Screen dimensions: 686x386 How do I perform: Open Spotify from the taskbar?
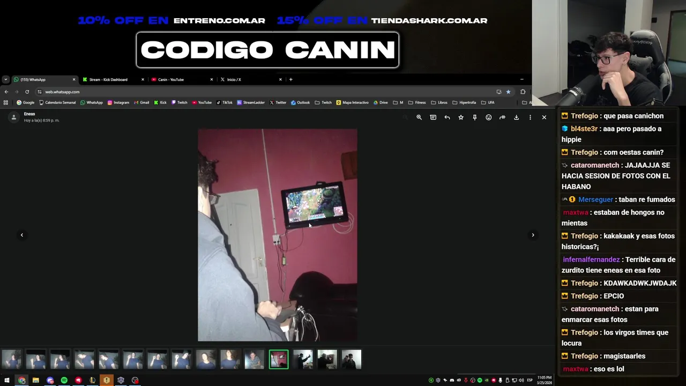tap(64, 380)
